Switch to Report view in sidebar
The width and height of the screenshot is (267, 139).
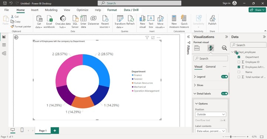coord(4,37)
